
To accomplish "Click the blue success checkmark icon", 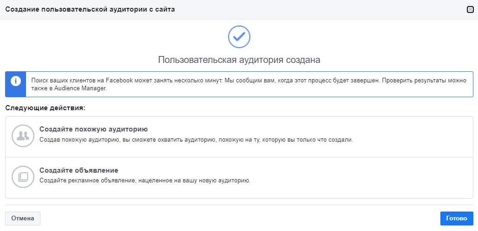I will click(239, 37).
